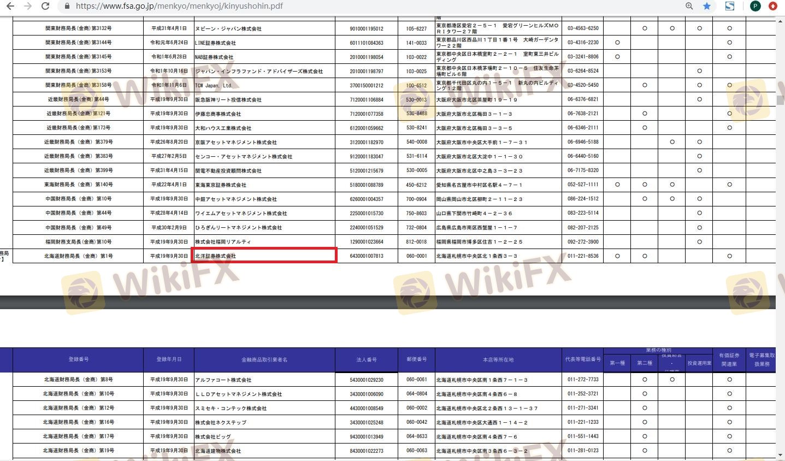Image resolution: width=785 pixels, height=461 pixels.
Task: Click the TCW Japan, Ltd. entry
Action: point(214,85)
